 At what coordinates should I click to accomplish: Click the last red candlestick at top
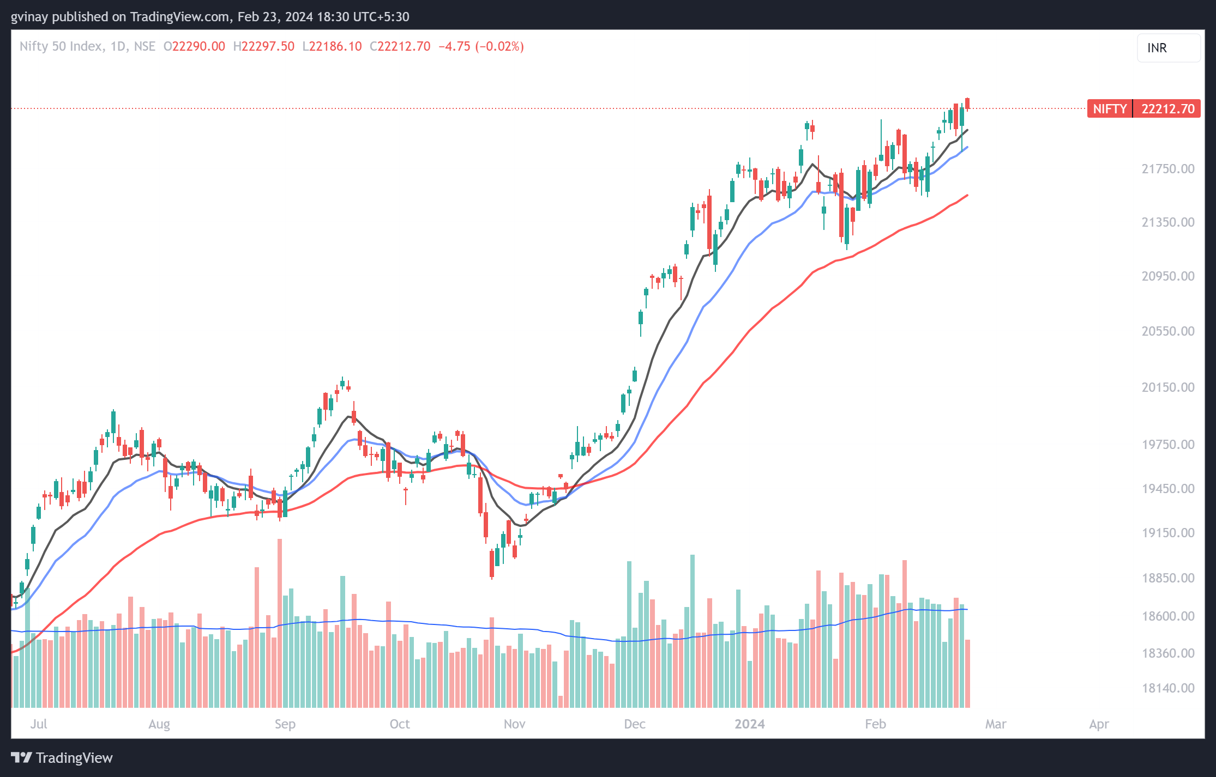click(967, 104)
